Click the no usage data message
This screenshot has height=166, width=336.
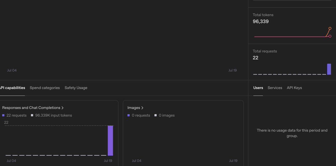pyautogui.click(x=292, y=133)
